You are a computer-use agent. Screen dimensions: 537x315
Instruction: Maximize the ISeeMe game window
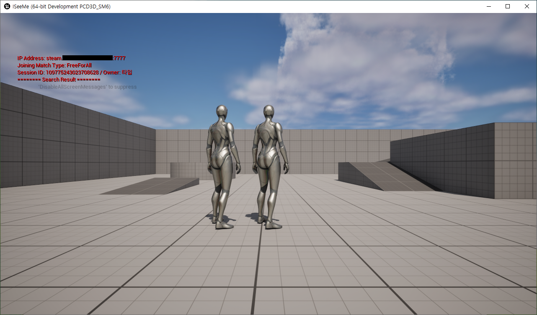[508, 7]
